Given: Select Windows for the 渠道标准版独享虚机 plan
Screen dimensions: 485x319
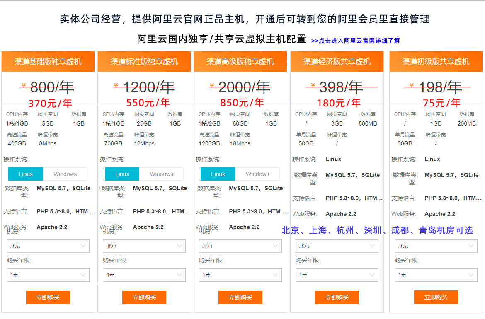Looking at the screenshot, I should [x=162, y=174].
